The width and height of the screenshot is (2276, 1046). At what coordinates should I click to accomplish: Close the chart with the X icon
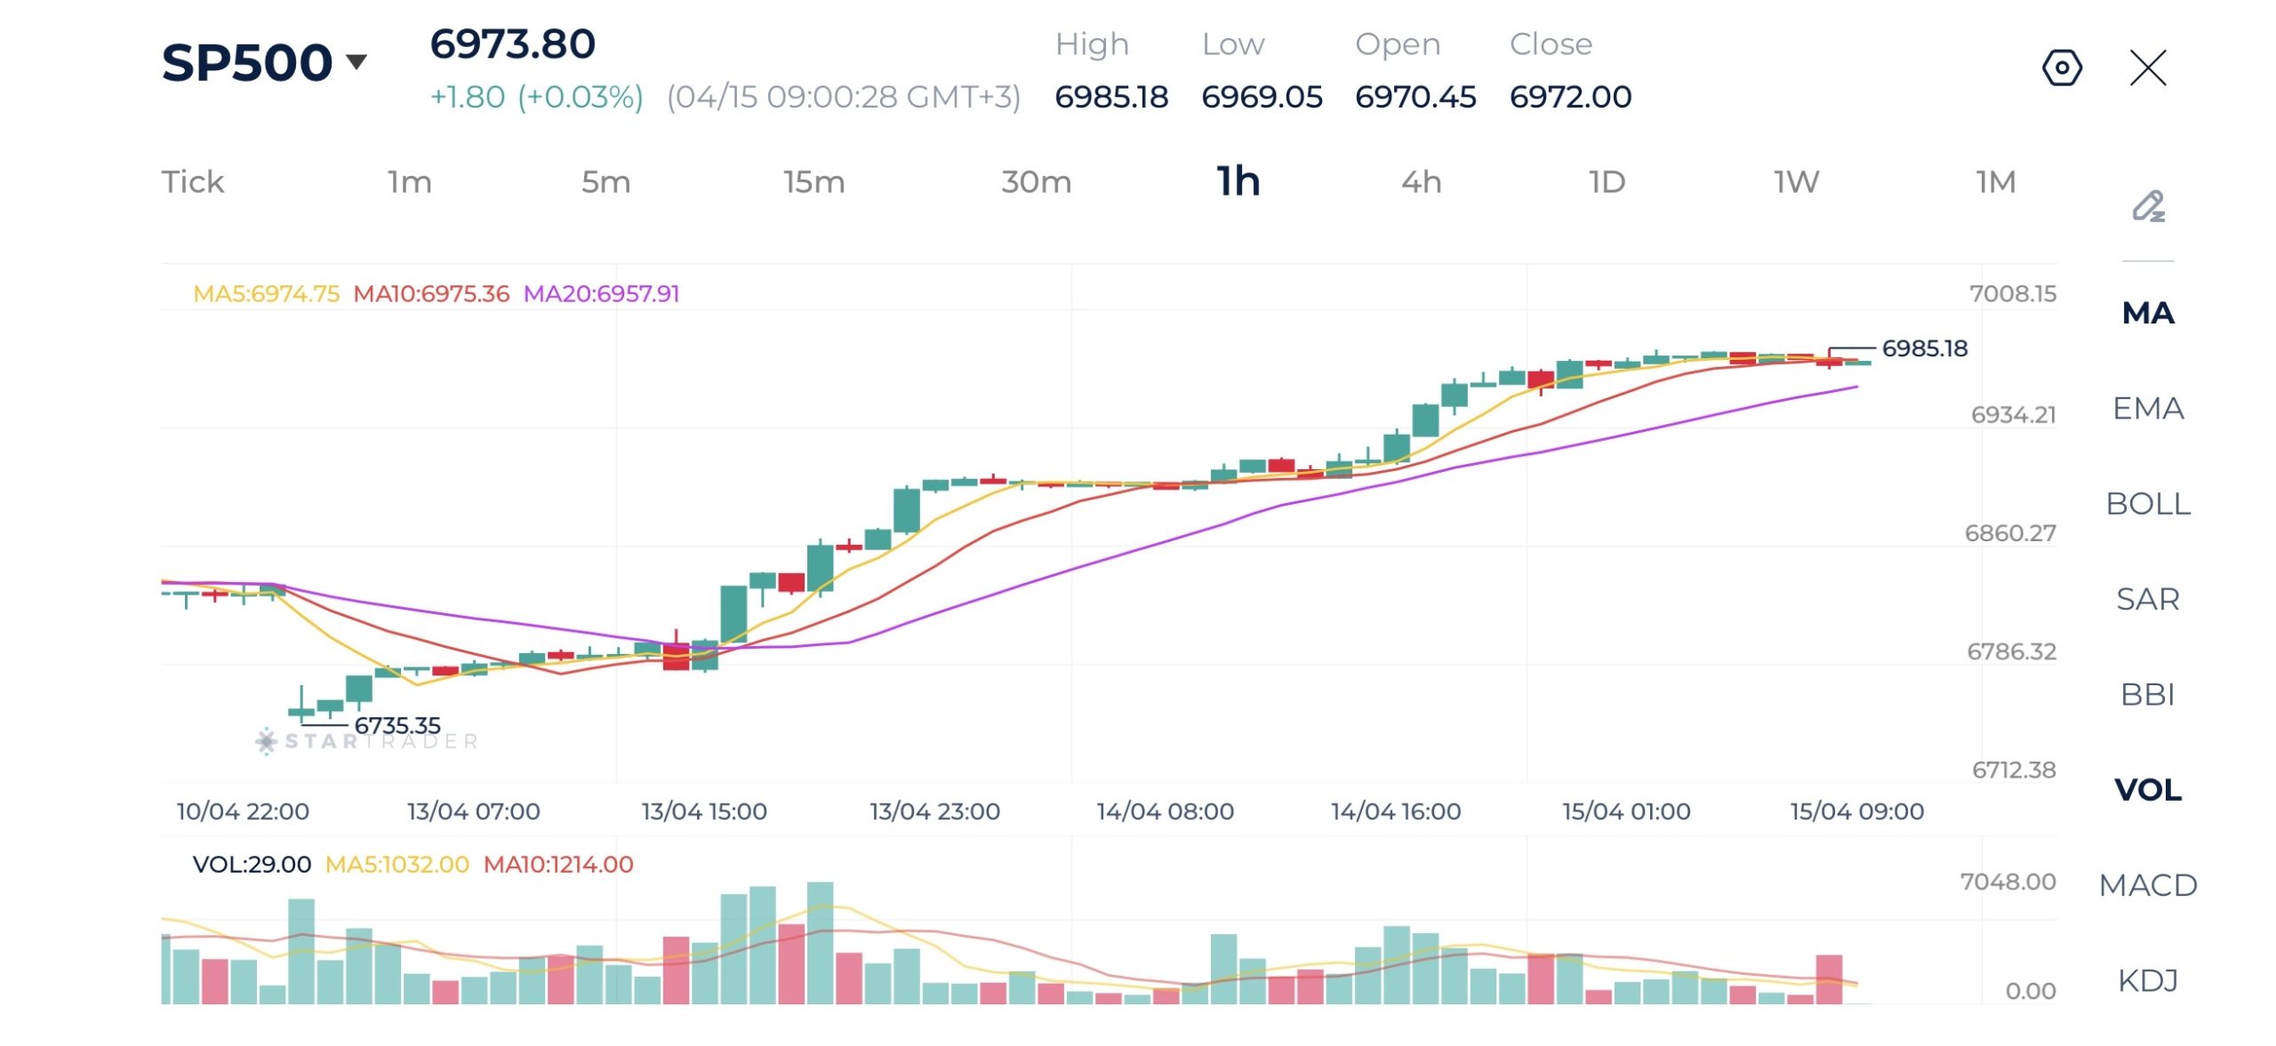coord(2148,68)
